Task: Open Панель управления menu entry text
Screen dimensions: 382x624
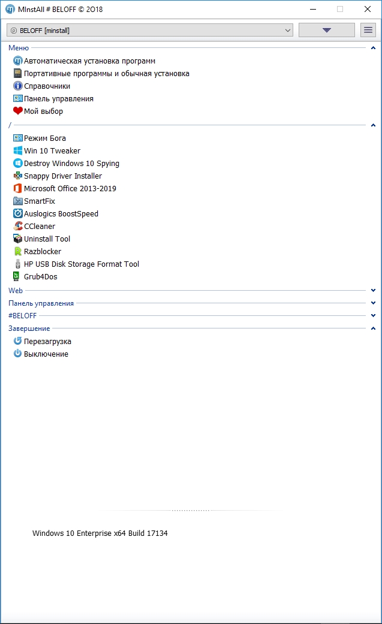Action: tap(59, 99)
